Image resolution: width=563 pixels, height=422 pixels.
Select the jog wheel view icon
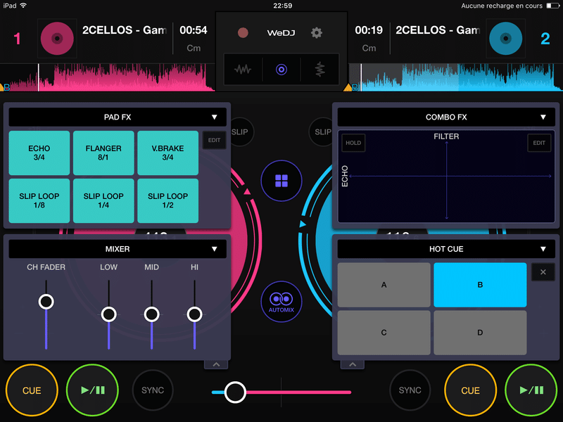[281, 69]
